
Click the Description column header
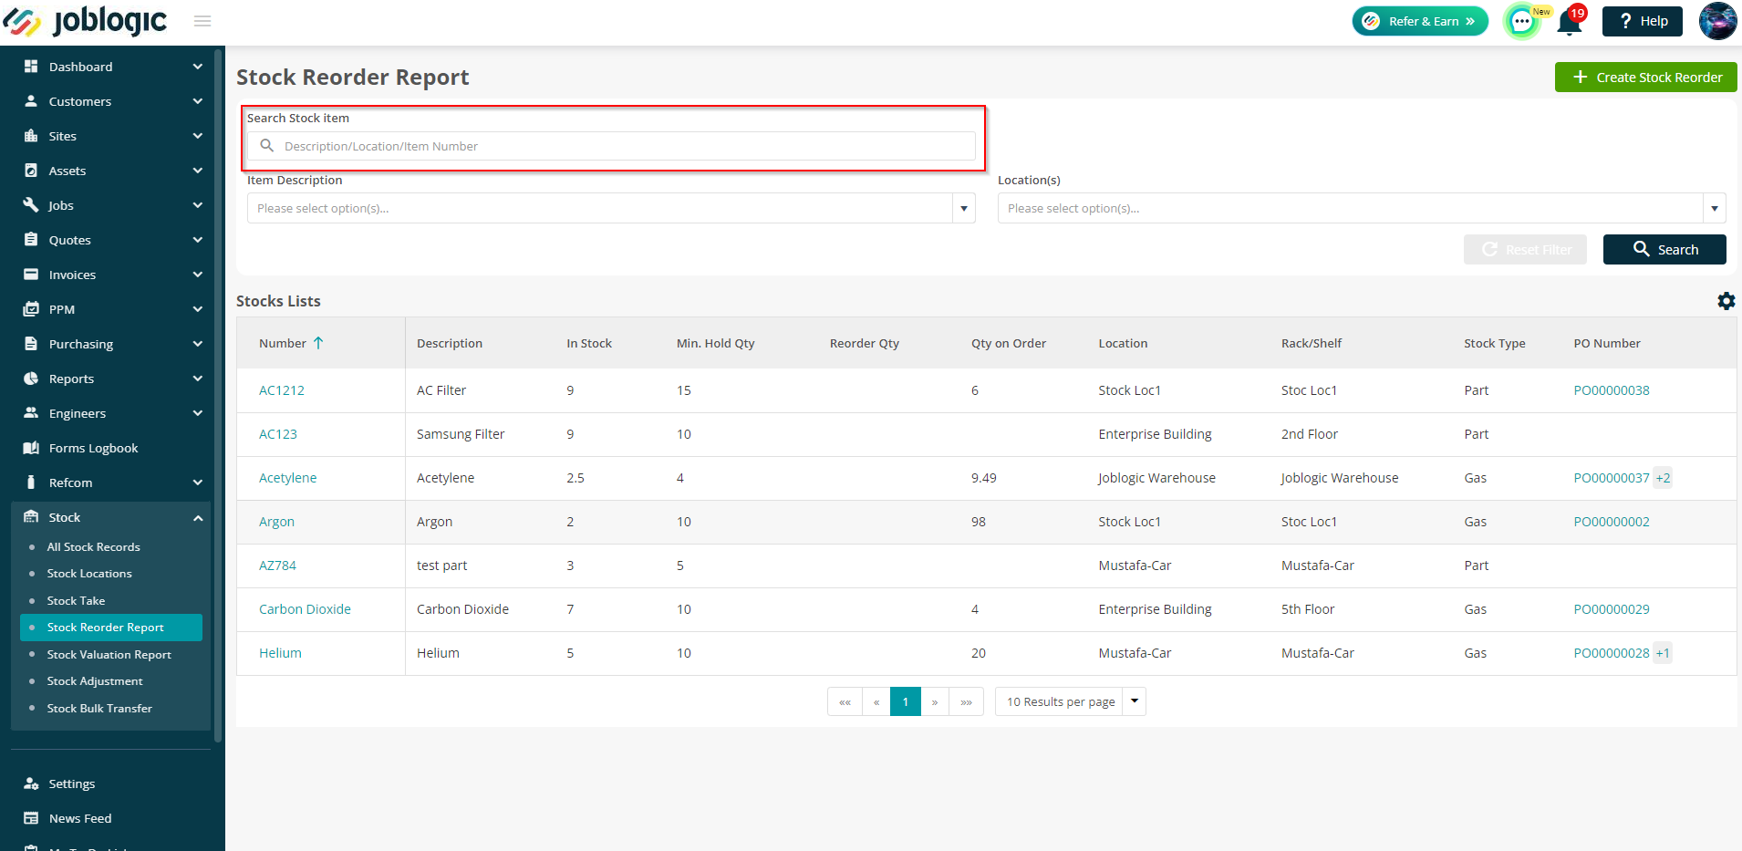click(x=450, y=343)
